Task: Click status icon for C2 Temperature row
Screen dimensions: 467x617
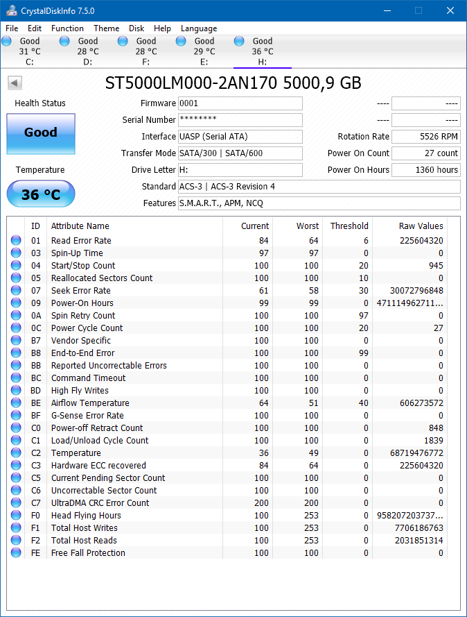Action: pos(16,453)
